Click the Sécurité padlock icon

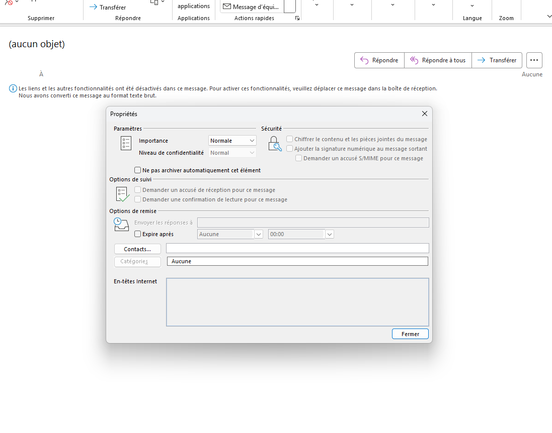(275, 144)
